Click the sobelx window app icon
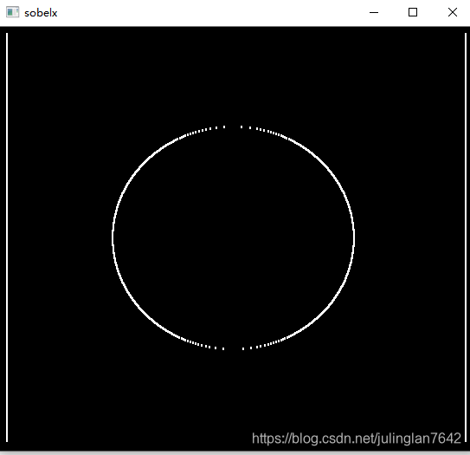This screenshot has height=455, width=470. [13, 12]
